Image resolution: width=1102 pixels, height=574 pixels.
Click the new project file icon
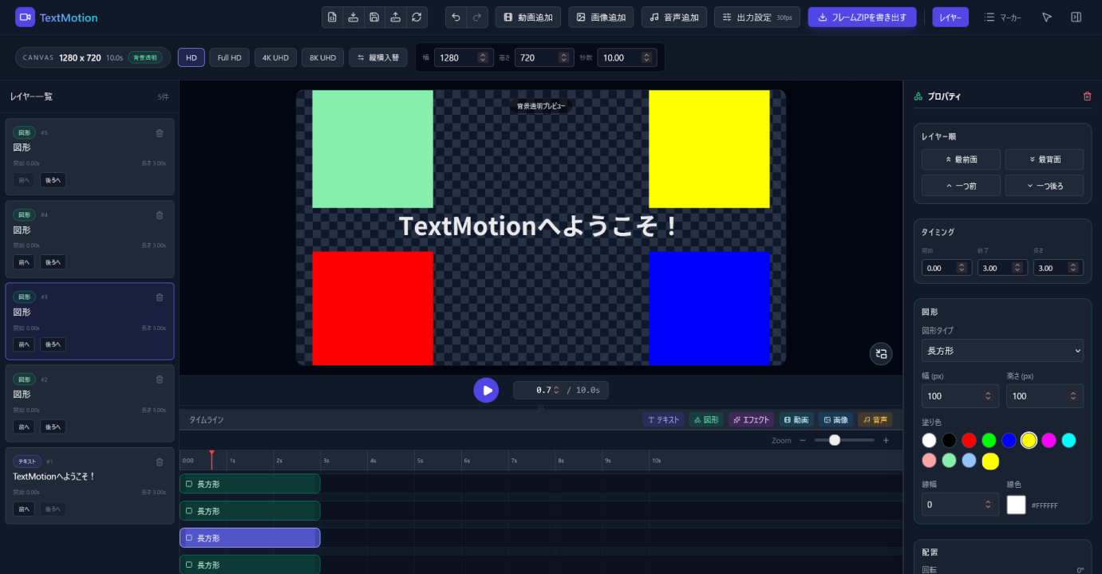(332, 18)
